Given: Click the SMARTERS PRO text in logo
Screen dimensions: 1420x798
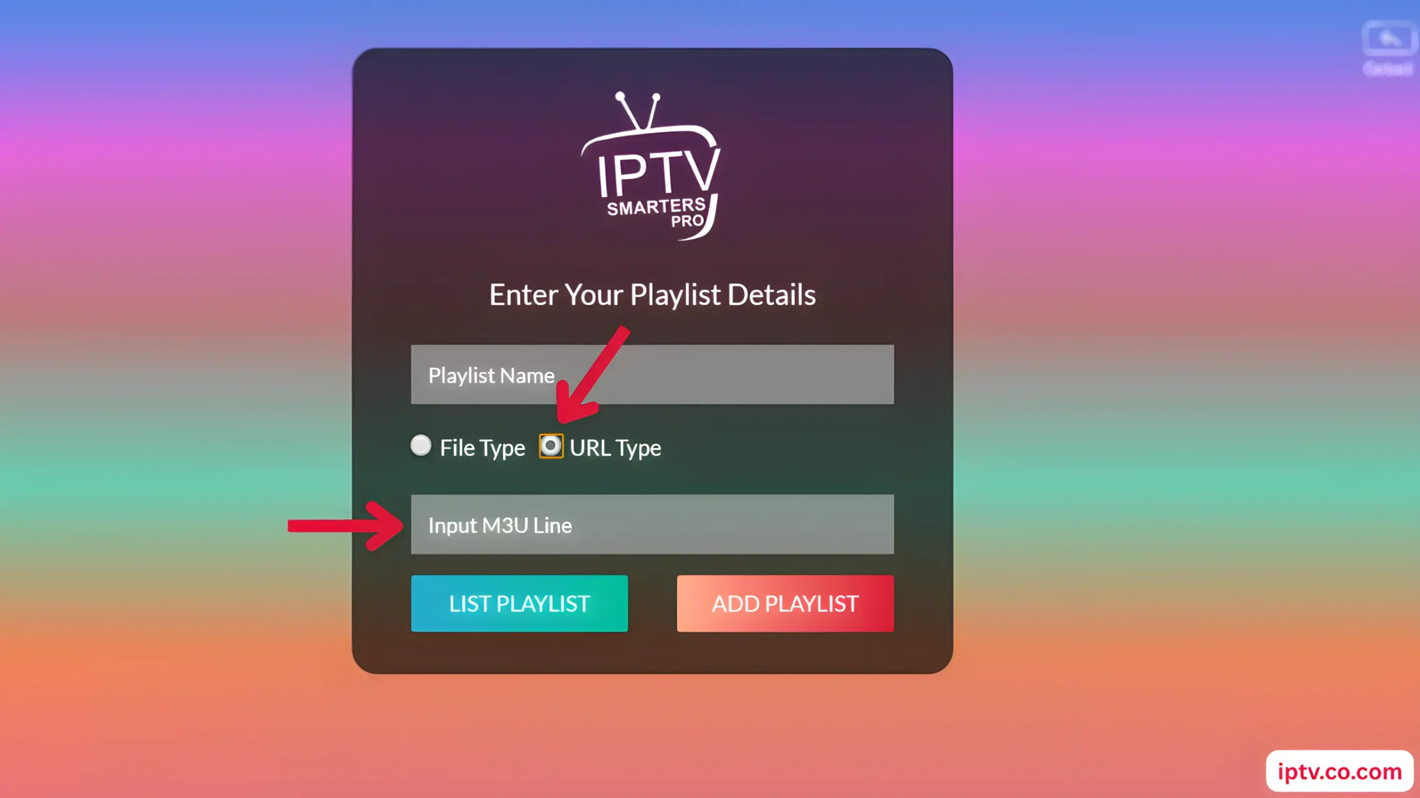Looking at the screenshot, I should [657, 213].
